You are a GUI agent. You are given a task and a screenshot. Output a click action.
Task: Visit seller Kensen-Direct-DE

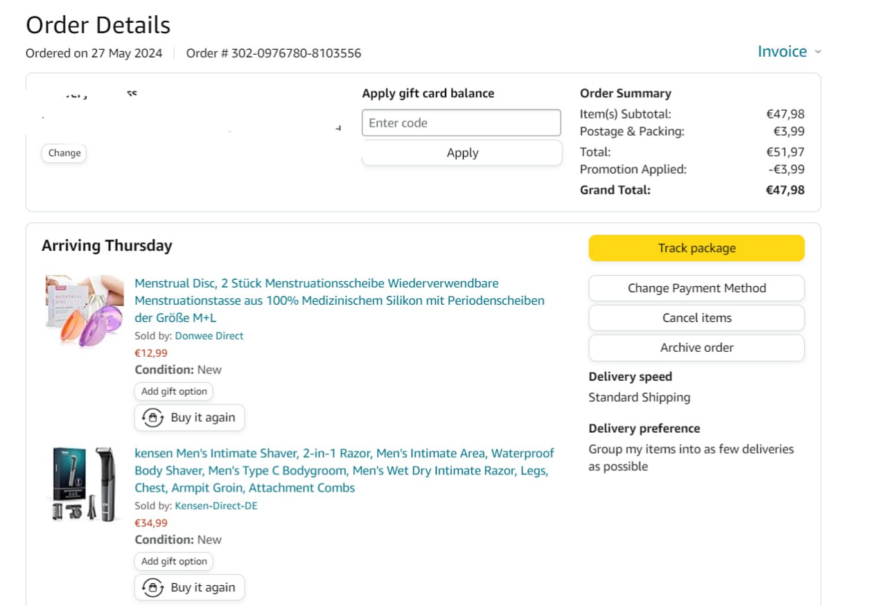216,506
